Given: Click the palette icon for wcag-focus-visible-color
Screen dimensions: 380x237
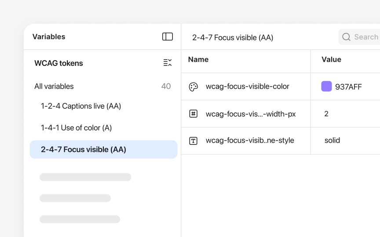Looking at the screenshot, I should [193, 87].
